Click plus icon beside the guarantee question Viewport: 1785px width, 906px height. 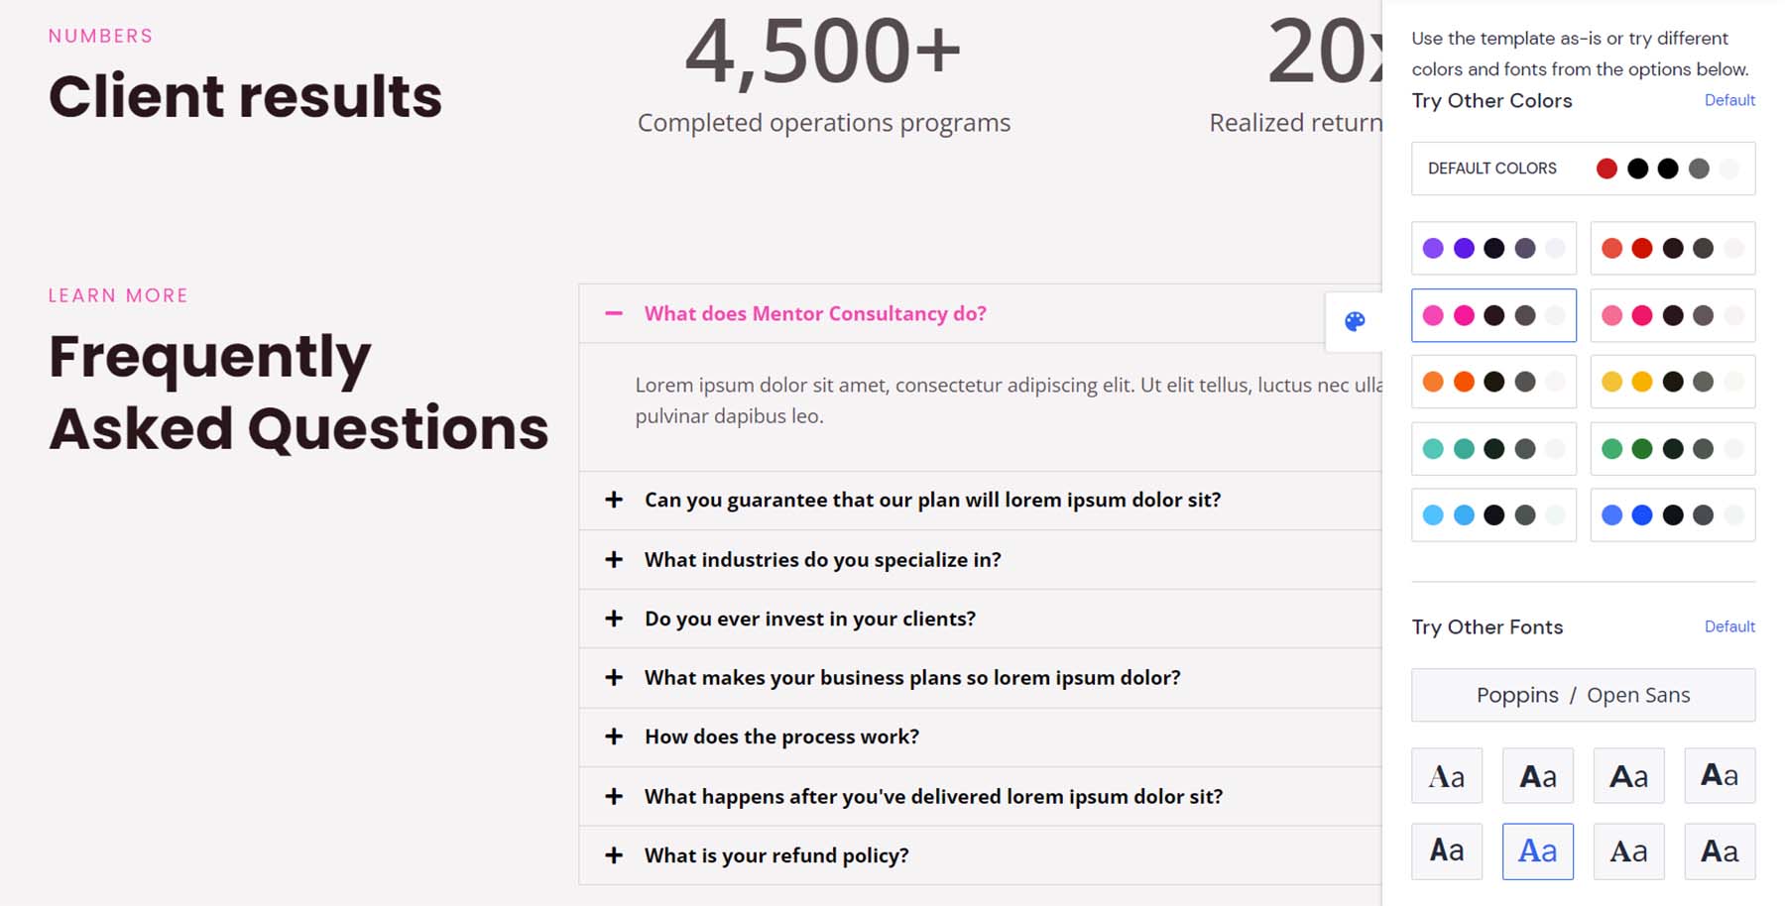pos(614,500)
